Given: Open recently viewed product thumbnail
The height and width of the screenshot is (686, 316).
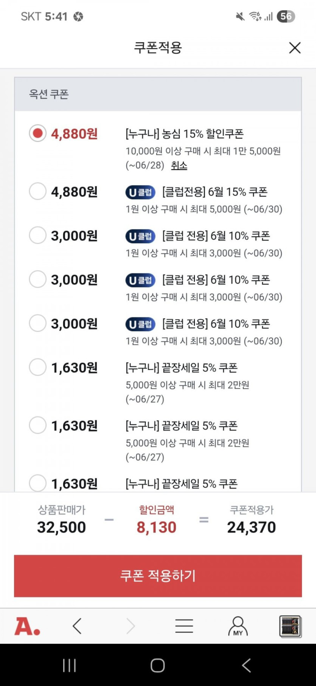Looking at the screenshot, I should click(290, 626).
